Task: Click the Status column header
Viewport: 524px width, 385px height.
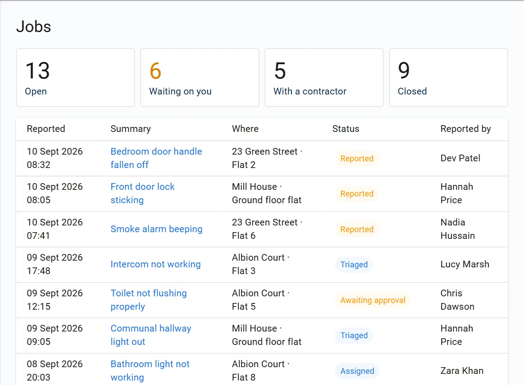Action: [346, 129]
